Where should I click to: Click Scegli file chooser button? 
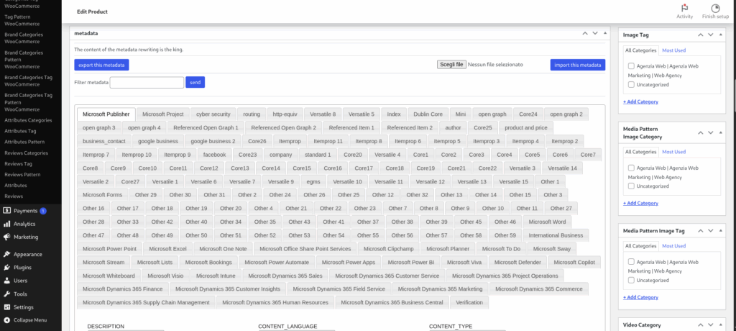coord(451,65)
